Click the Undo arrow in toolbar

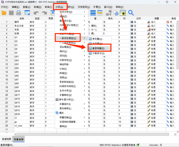coord(36,13)
